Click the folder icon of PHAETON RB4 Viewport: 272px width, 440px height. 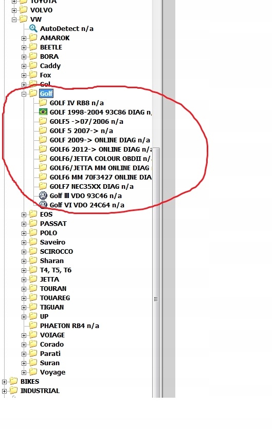tap(33, 325)
